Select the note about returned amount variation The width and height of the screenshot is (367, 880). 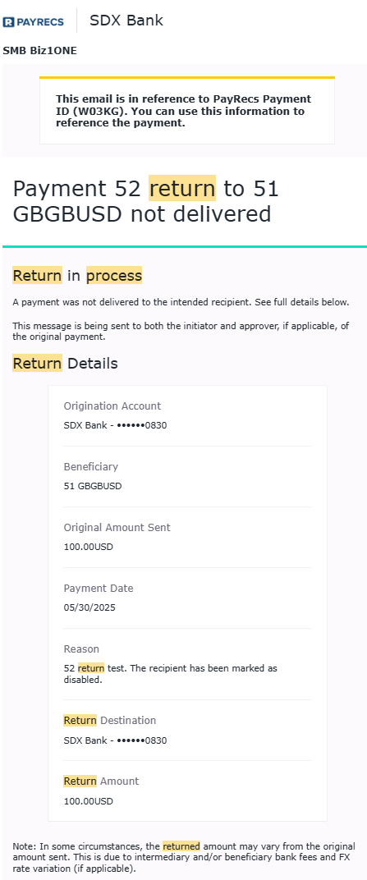[x=184, y=857]
